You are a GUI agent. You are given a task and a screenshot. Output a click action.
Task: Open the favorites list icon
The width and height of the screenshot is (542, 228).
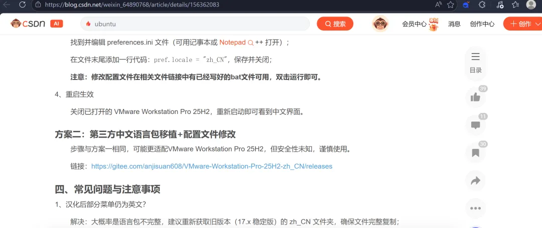pos(515,4)
